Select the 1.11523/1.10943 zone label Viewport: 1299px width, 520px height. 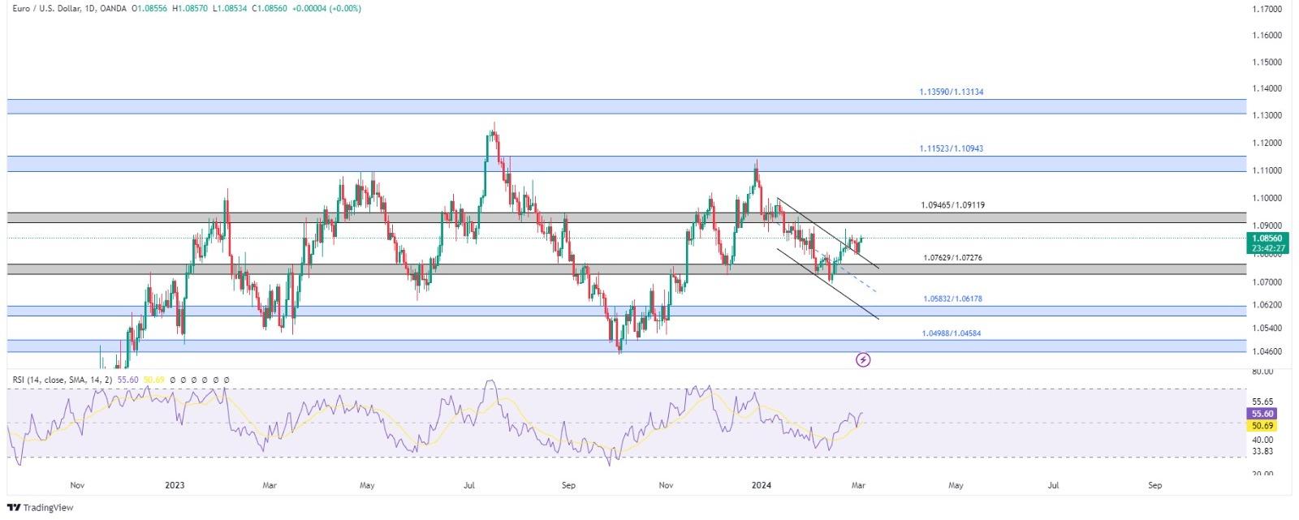tap(952, 149)
